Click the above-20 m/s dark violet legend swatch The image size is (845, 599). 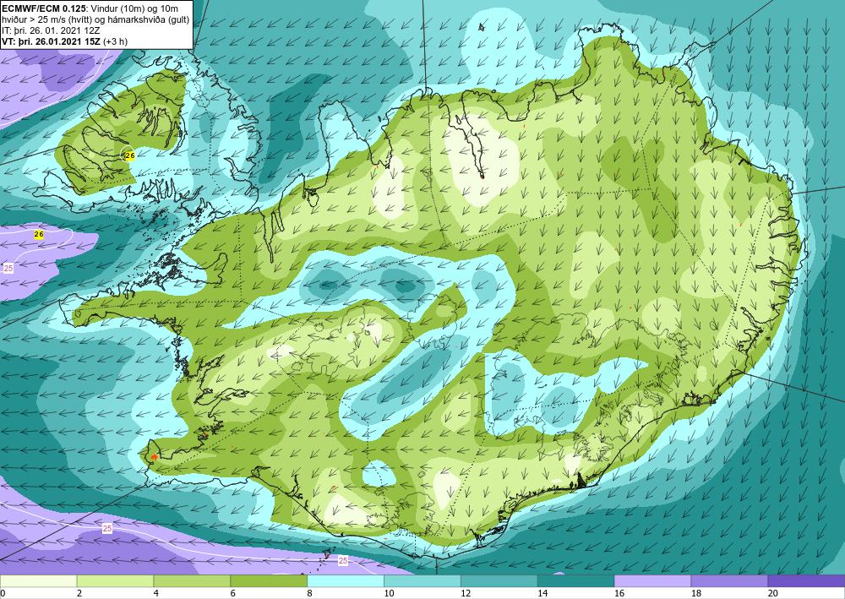[x=806, y=581]
